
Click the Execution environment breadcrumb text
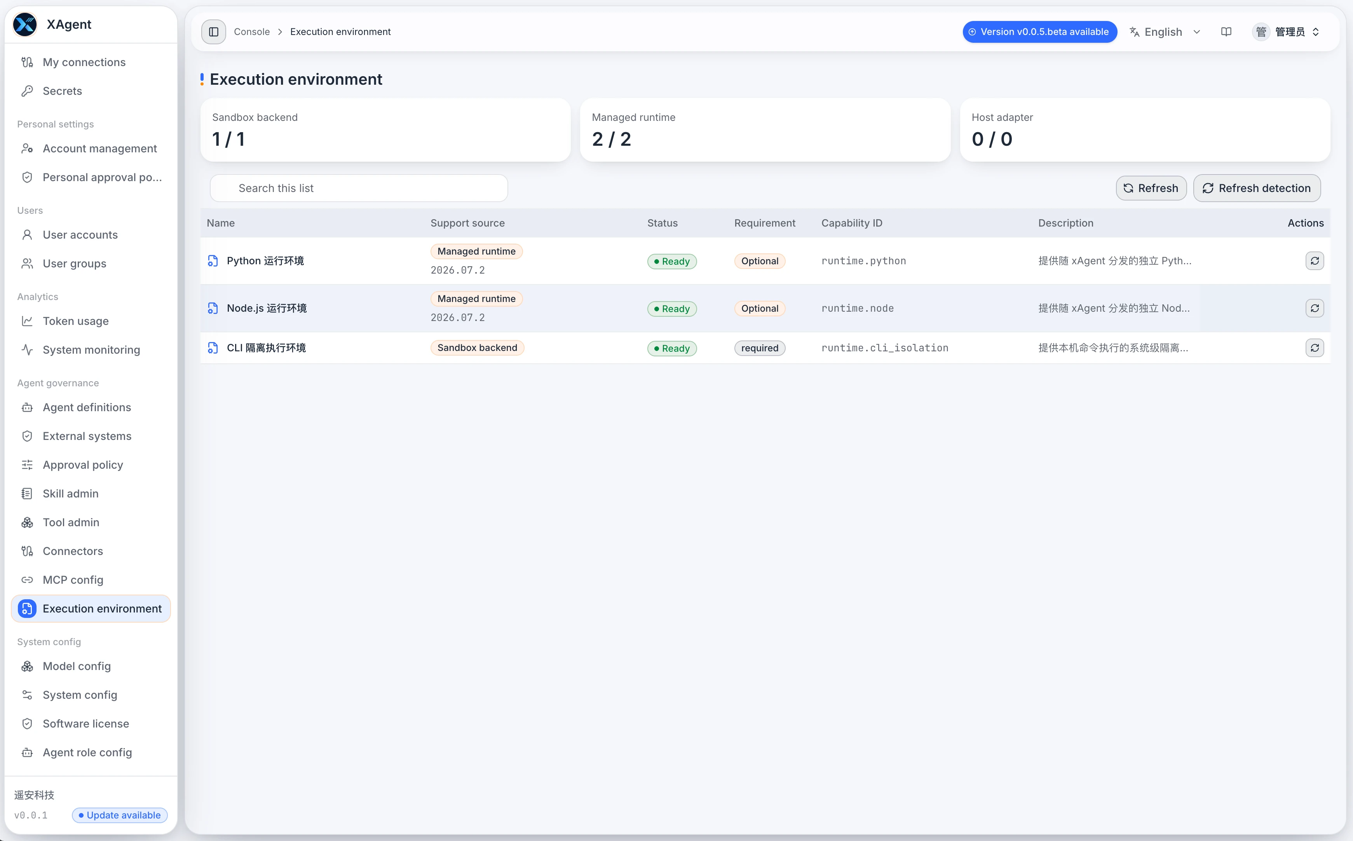(x=340, y=32)
